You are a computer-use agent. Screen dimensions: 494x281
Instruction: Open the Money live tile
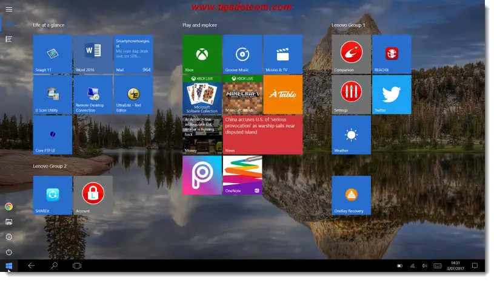[202, 135]
